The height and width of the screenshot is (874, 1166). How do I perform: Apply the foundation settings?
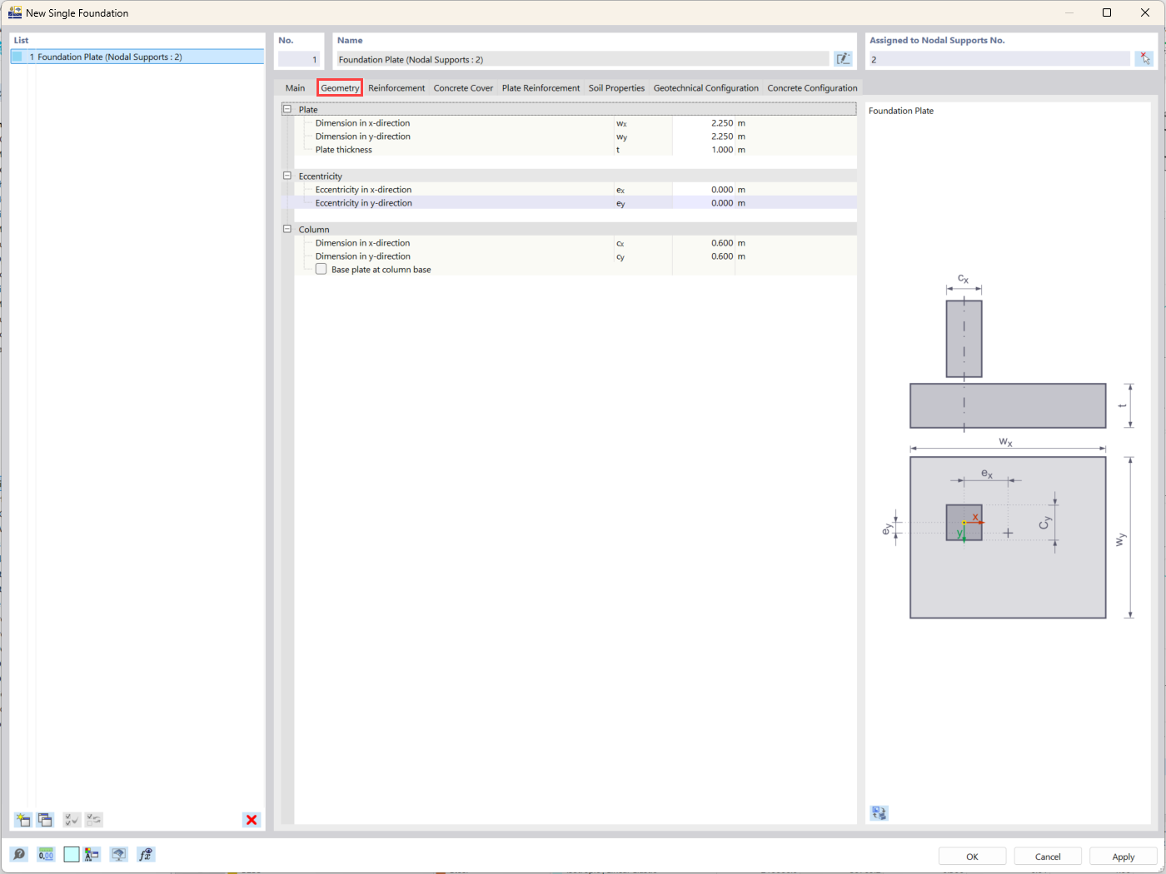tap(1123, 856)
